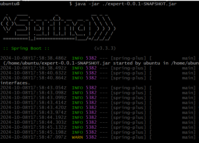Click the ubuntu@ shell prompt
Screen dimensions: 199x143
(10, 4)
